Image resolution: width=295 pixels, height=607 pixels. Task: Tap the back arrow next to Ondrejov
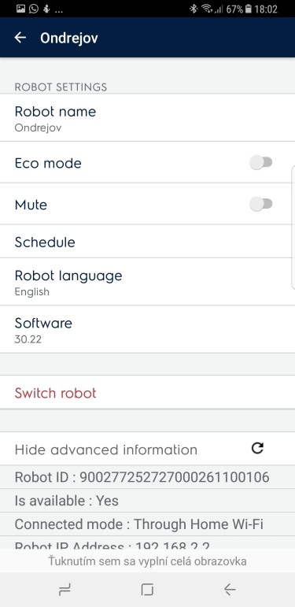[x=20, y=38]
